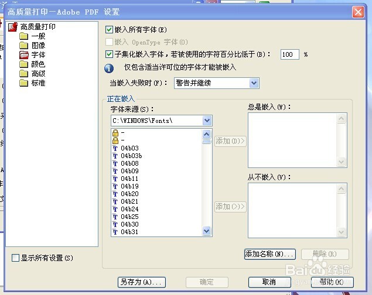The height and width of the screenshot is (295, 372).
Task: Select 字体 in settings tree
Action: coord(38,55)
